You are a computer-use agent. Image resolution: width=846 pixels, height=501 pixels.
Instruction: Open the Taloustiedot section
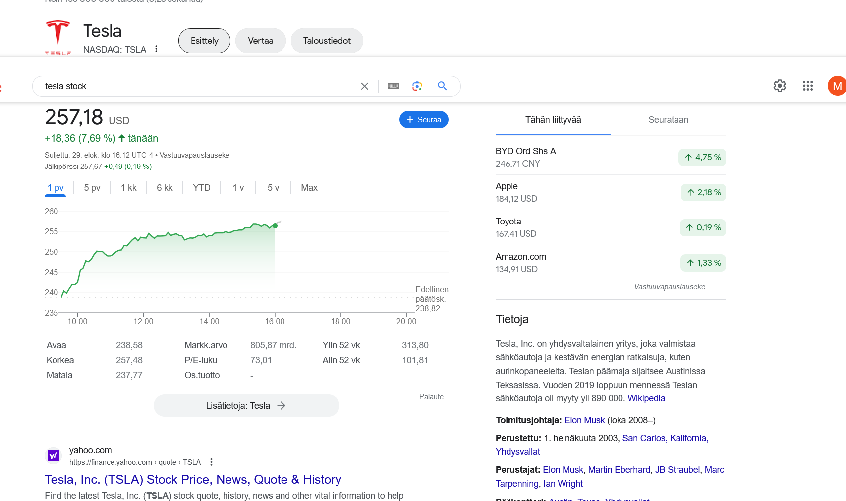pyautogui.click(x=327, y=41)
